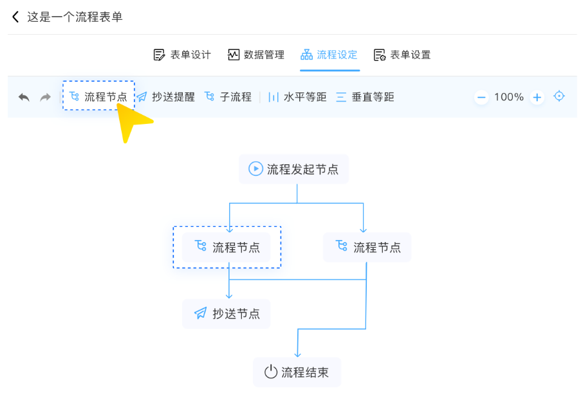The height and width of the screenshot is (407, 583).
Task: Click the 水平等距 distribute icon
Action: 273,97
